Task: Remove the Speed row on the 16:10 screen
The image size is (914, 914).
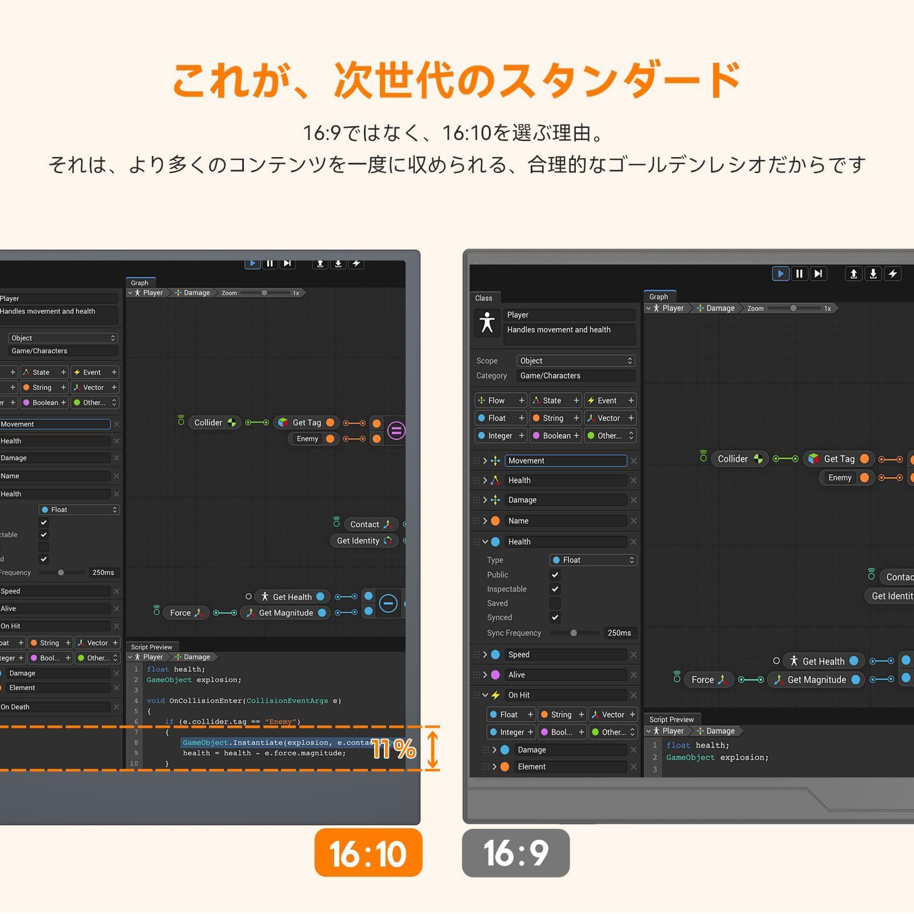Action: (x=117, y=591)
